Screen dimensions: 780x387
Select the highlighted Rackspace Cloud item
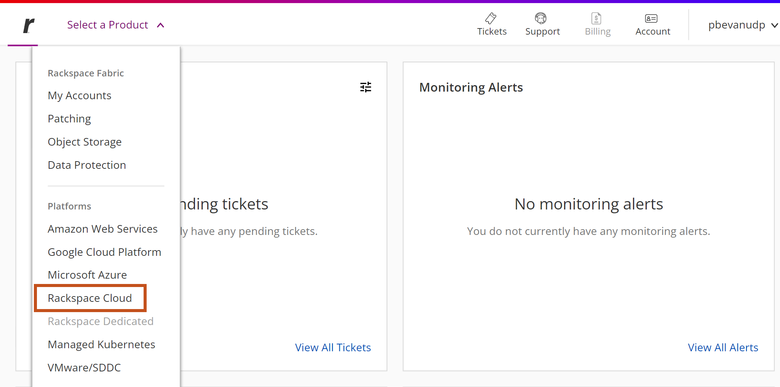pyautogui.click(x=90, y=298)
